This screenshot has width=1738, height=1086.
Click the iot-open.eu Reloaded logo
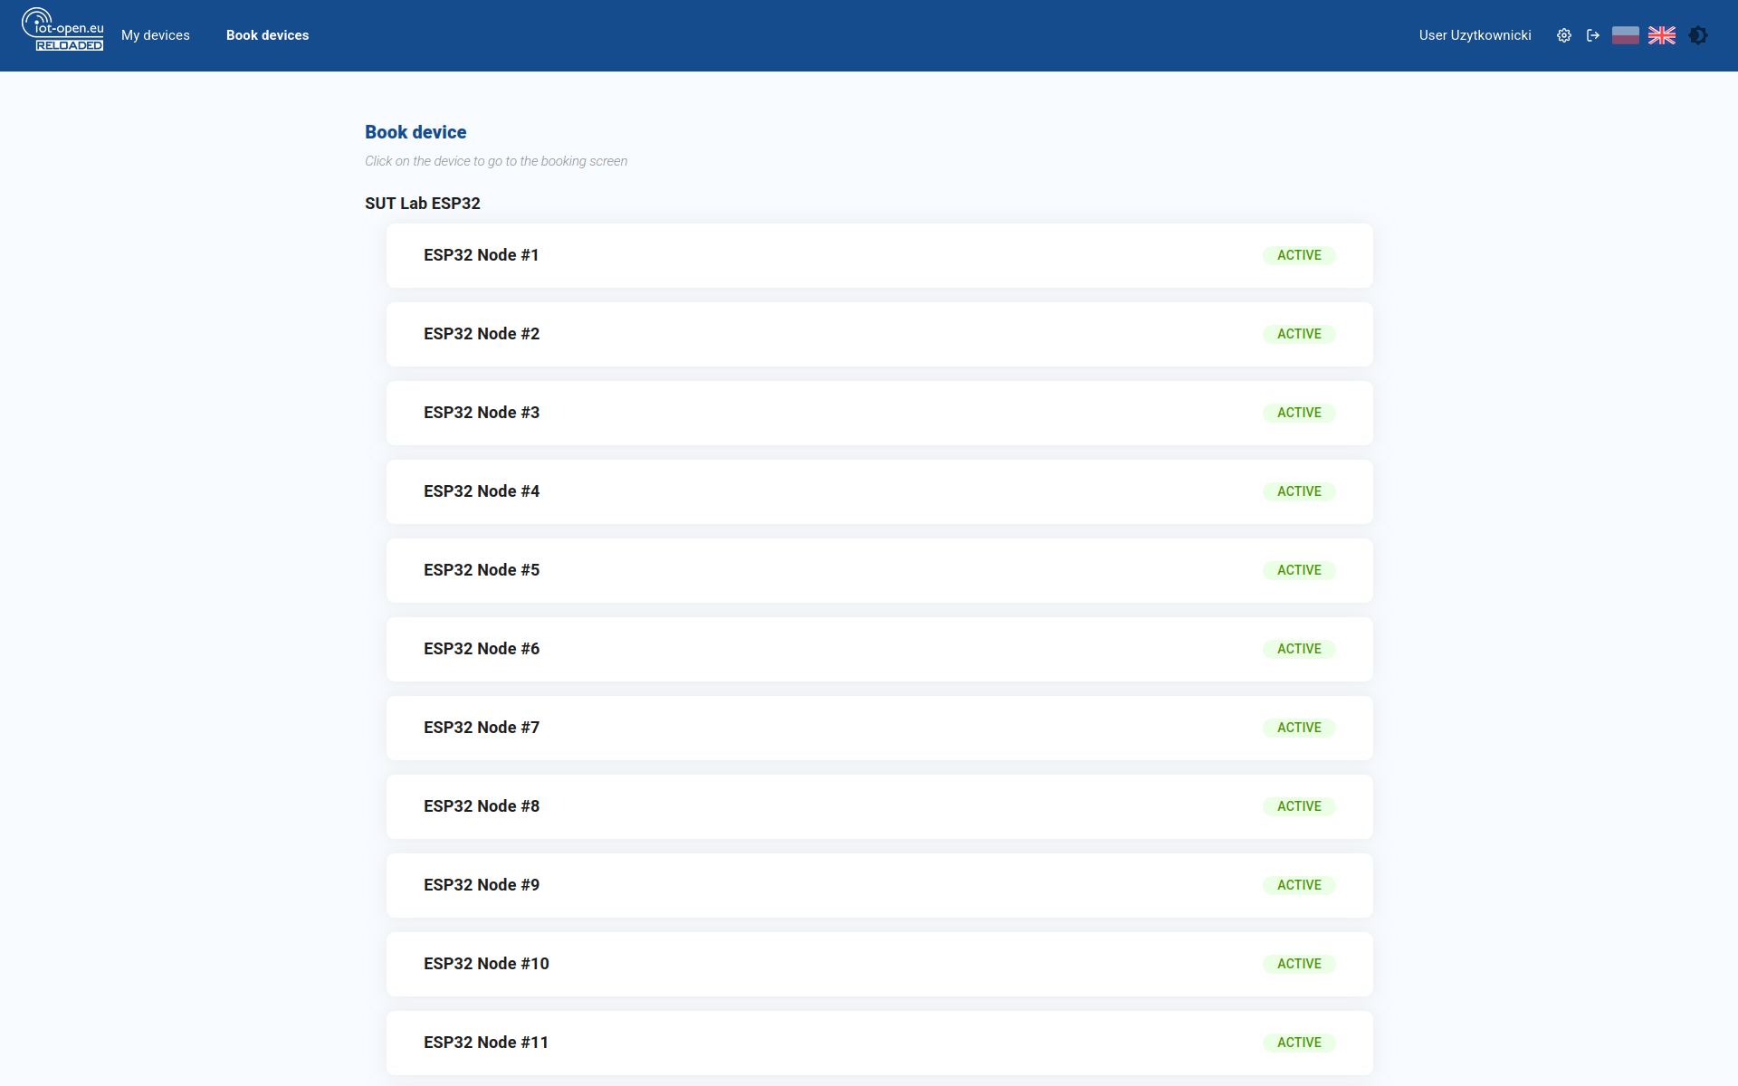pos(62,30)
